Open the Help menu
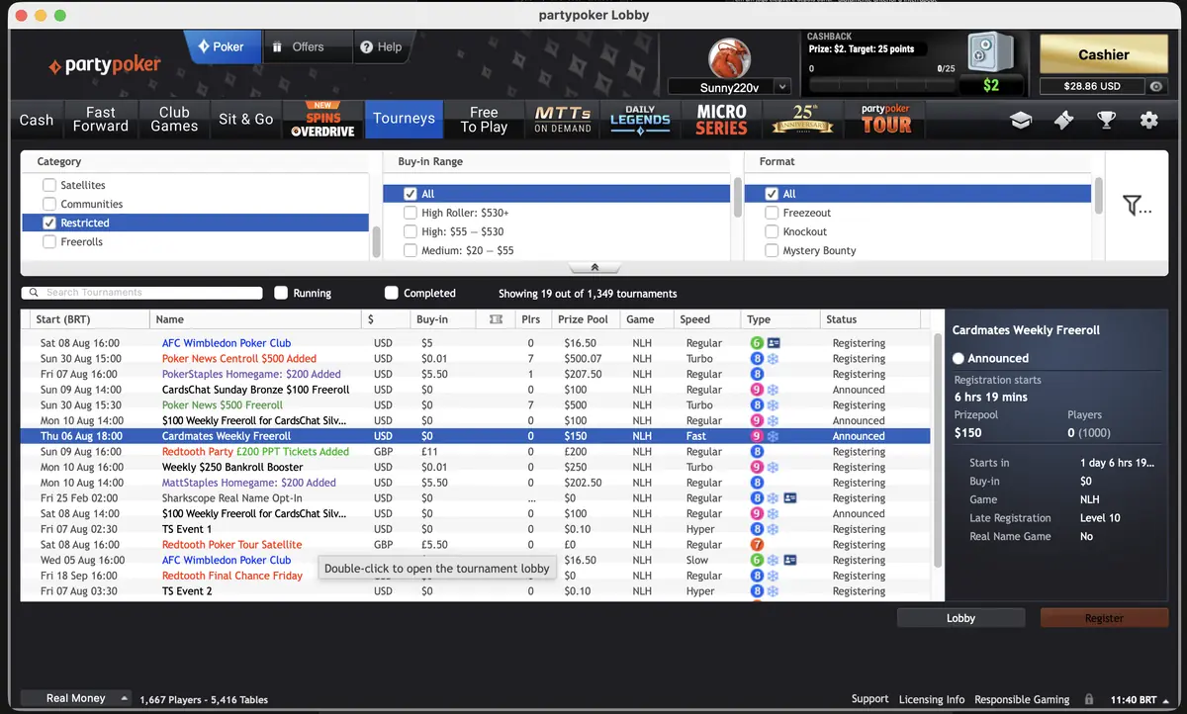1187x714 pixels. coord(381,46)
